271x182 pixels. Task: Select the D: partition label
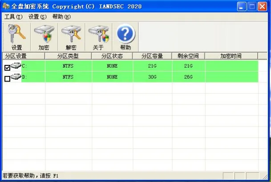coord(24,77)
